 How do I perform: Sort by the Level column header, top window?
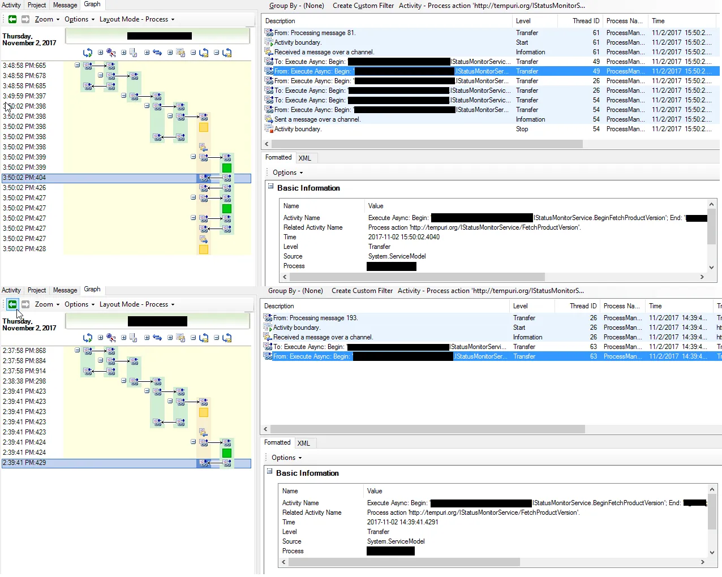coord(534,21)
